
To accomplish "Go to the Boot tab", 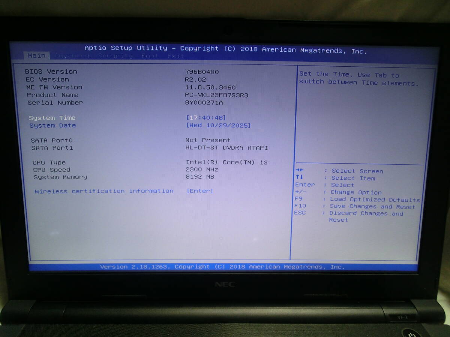I will [150, 56].
